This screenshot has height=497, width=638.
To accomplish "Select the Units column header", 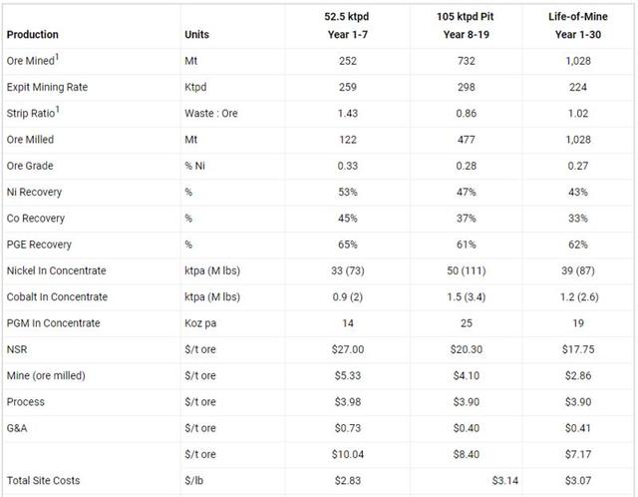I will click(x=196, y=35).
